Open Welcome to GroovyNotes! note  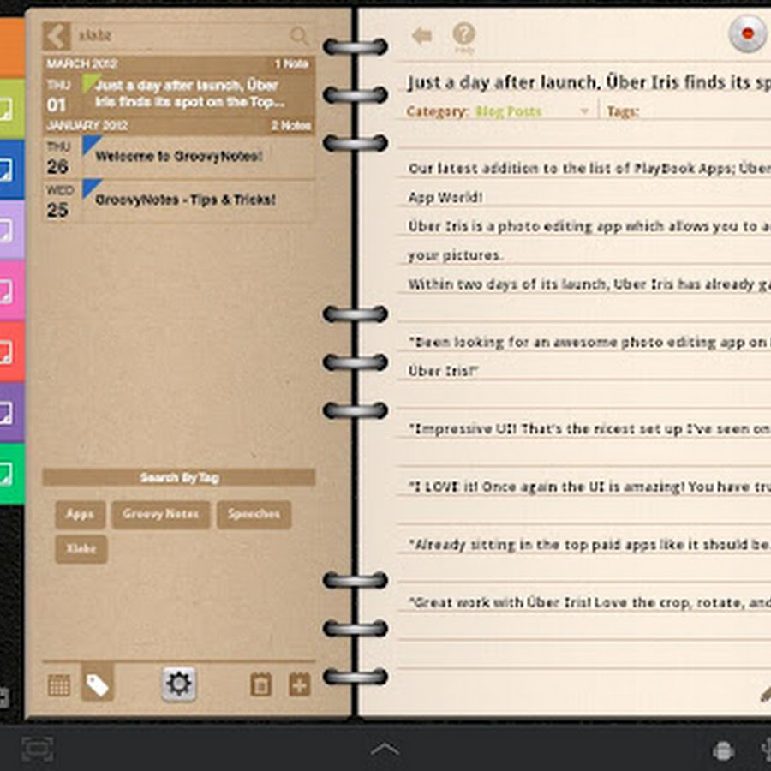pos(179,157)
